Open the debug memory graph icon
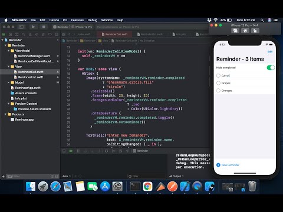This screenshot has height=212, width=283. (x=113, y=151)
